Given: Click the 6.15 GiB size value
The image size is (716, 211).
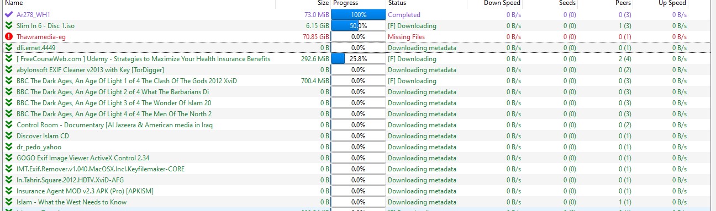Looking at the screenshot, I should click(x=318, y=25).
